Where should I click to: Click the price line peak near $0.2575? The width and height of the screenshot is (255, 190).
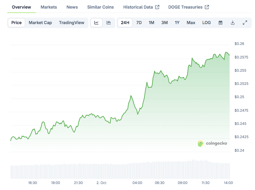(226, 52)
